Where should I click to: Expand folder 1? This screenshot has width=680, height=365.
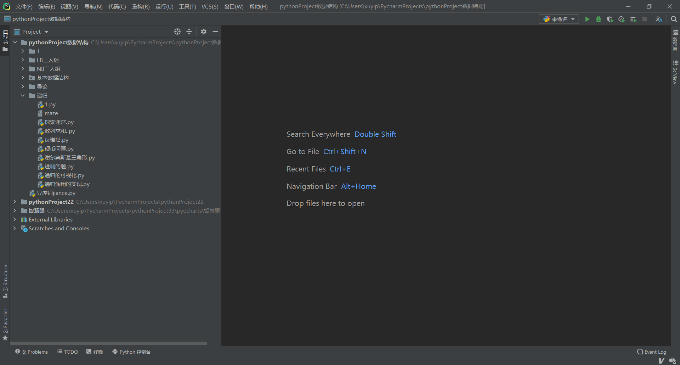pos(23,51)
